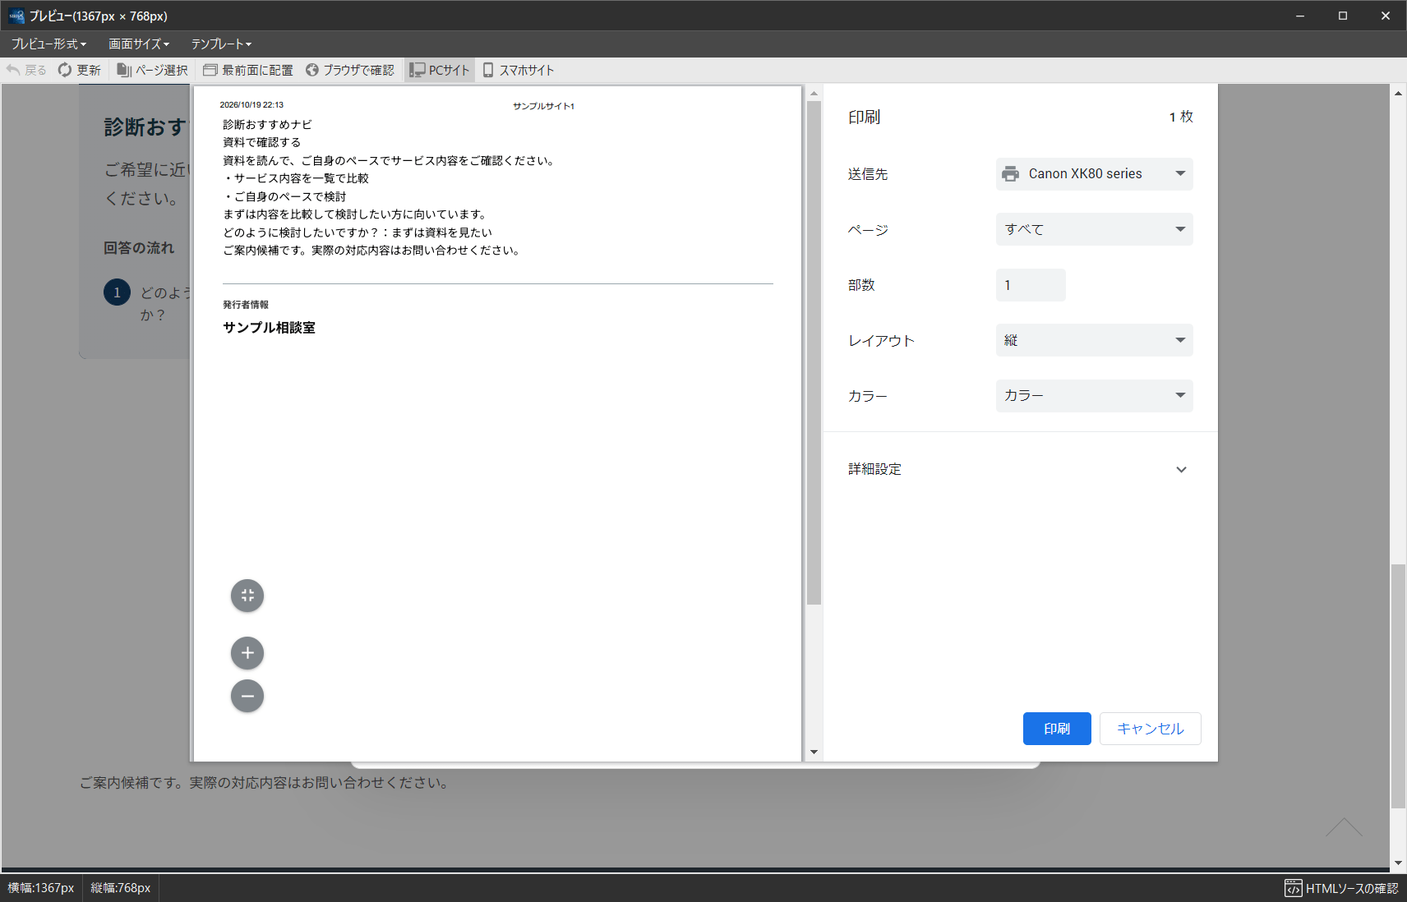Open ページ range dropdown
The width and height of the screenshot is (1407, 902).
1094,229
